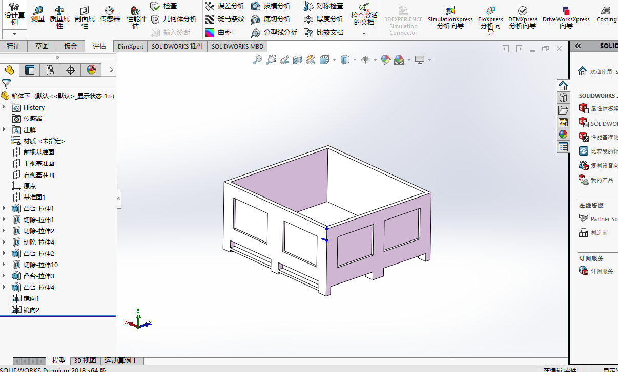Open 剖面属性 (Section Properties)
The height and width of the screenshot is (372, 618).
pos(85,17)
